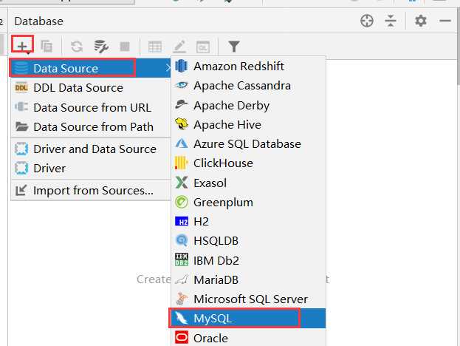Image resolution: width=460 pixels, height=346 pixels.
Task: Select Greenplum data source
Action: click(249, 203)
